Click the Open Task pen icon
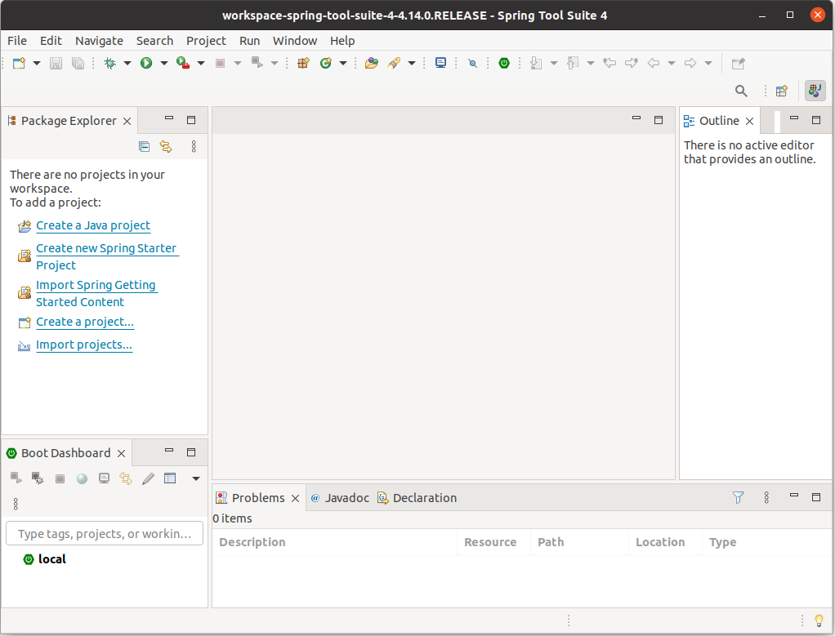The height and width of the screenshot is (636, 835). [x=394, y=64]
